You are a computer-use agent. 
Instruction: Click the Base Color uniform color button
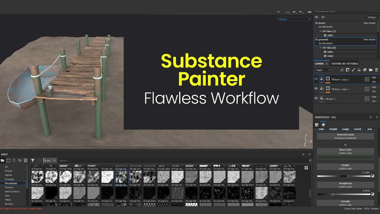[x=346, y=151]
